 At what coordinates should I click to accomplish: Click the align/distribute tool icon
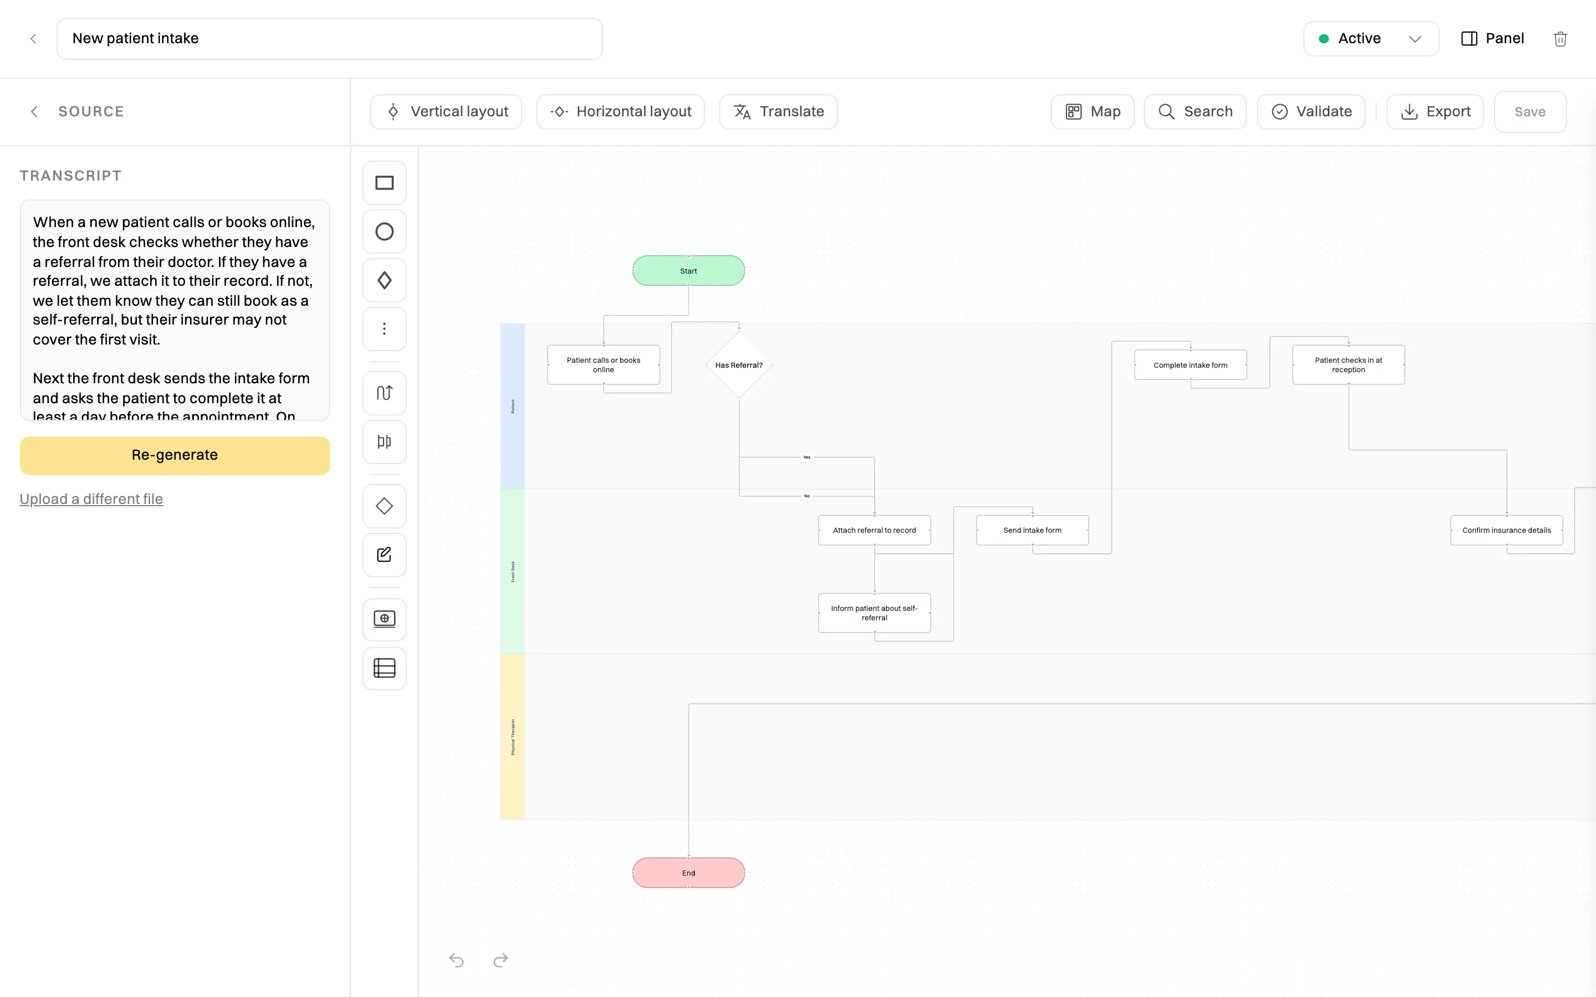385,442
